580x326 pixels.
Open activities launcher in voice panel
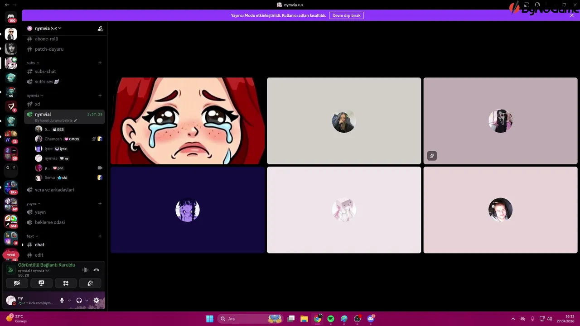point(66,283)
